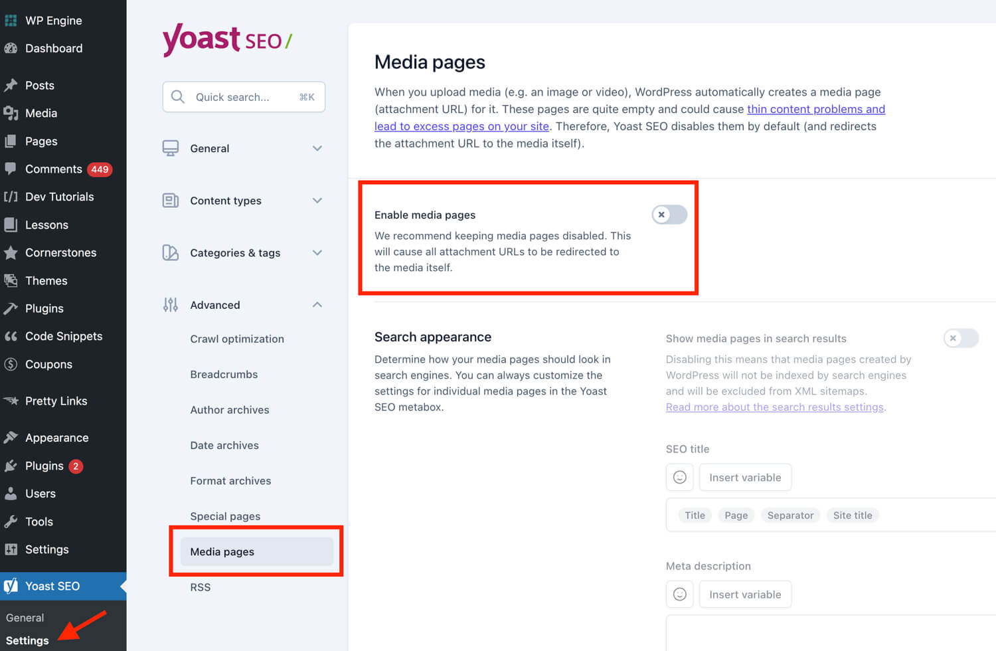This screenshot has width=996, height=651.
Task: Toggle show media pages in search results
Action: (960, 338)
